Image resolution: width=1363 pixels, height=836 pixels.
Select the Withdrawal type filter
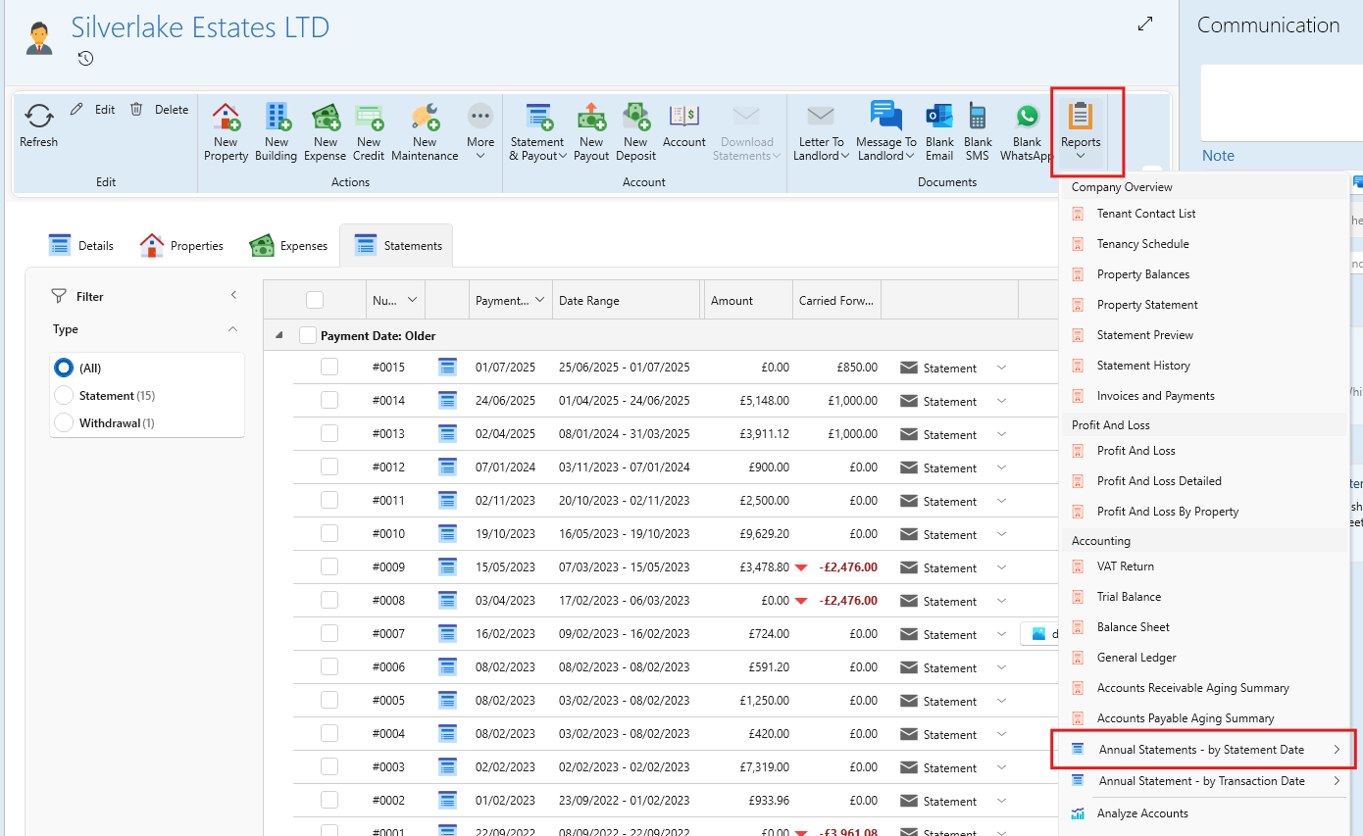click(x=64, y=423)
